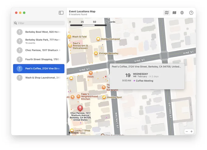The width and height of the screenshot is (207, 150).
Task: Switch to standard map view icon
Action: click(x=167, y=13)
